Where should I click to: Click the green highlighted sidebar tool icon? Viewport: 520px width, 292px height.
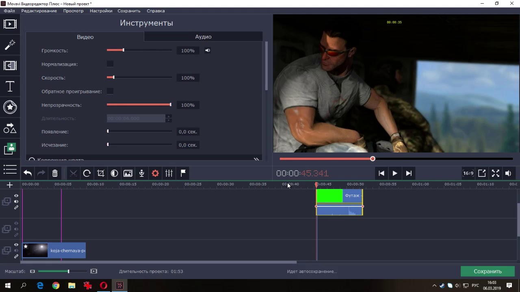pyautogui.click(x=10, y=149)
